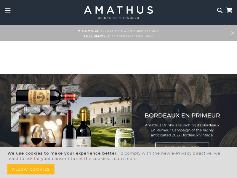
Task: Click the Drinks to the World tagline
Action: pyautogui.click(x=118, y=18)
